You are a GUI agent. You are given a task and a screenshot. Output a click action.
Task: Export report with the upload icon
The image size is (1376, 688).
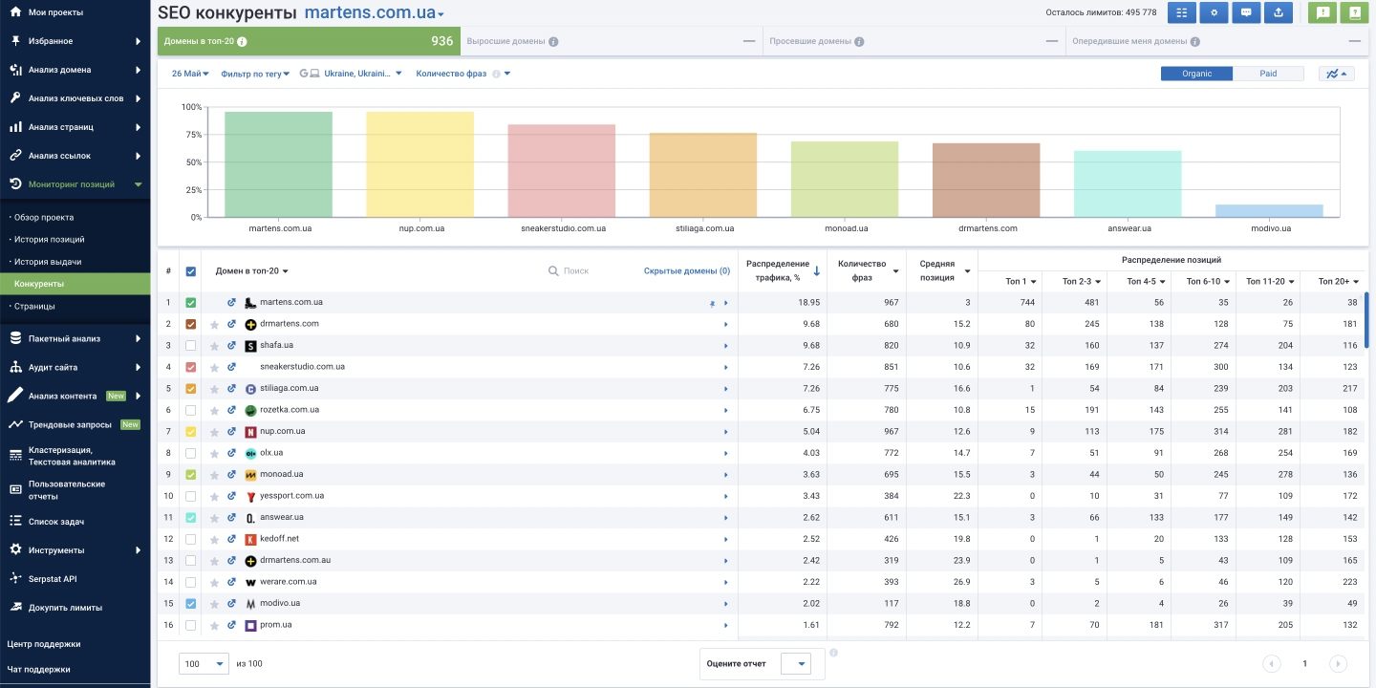click(x=1279, y=12)
